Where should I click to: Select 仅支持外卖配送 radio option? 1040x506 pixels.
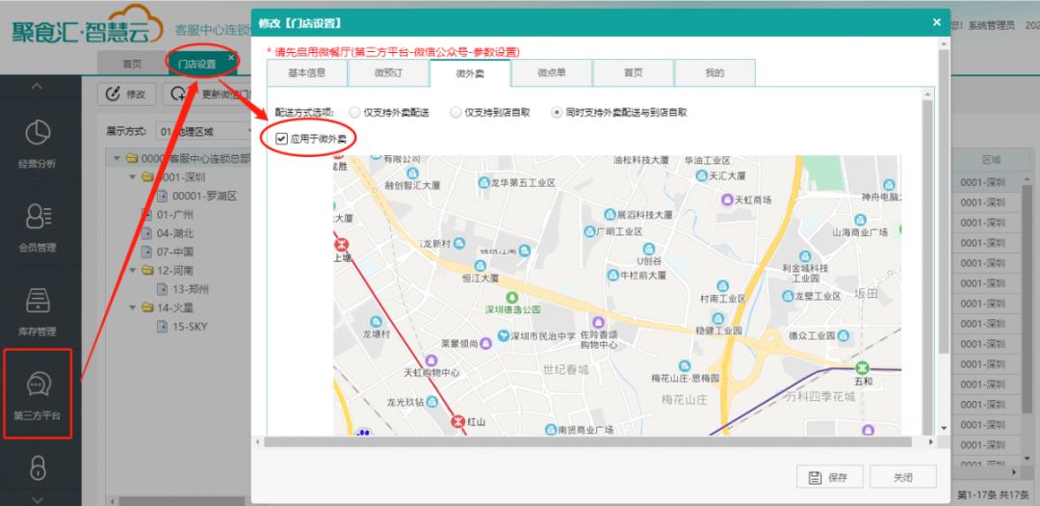[355, 112]
